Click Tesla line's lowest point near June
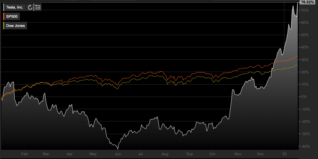Image resolution: width=318 pixels, height=159 pixels. [x=118, y=149]
